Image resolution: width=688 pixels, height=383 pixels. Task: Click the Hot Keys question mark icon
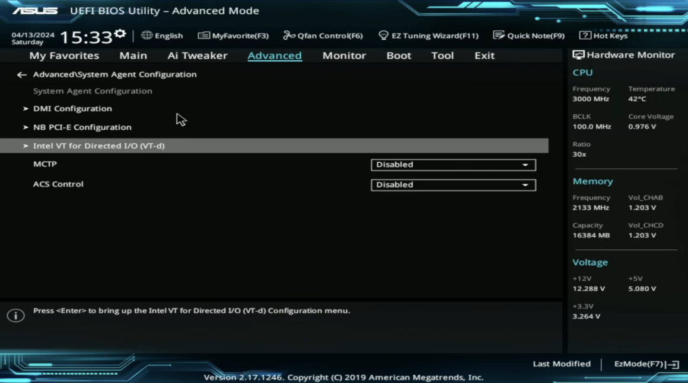click(x=585, y=35)
